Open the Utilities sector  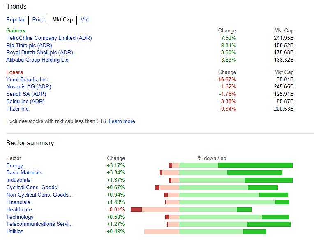click(15, 231)
